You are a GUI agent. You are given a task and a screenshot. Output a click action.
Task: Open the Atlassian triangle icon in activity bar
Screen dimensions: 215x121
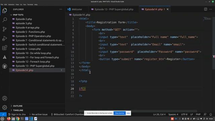pyautogui.click(x=4, y=57)
